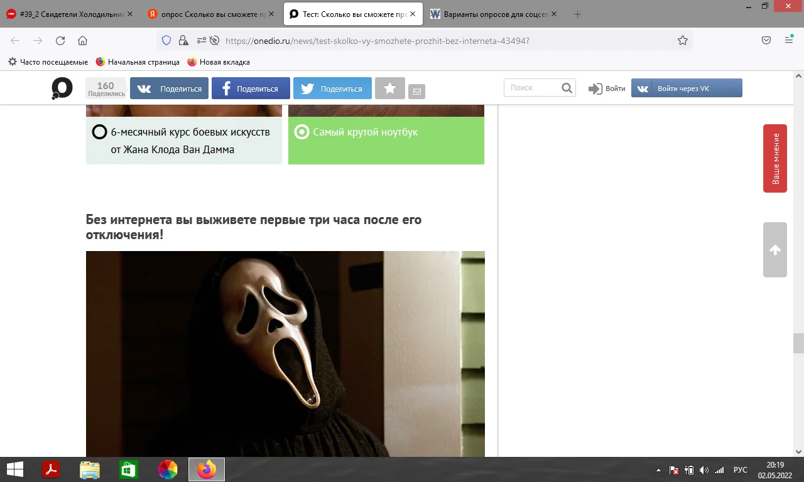The height and width of the screenshot is (482, 804).
Task: Open the Firefox application menu
Action: pyautogui.click(x=789, y=41)
